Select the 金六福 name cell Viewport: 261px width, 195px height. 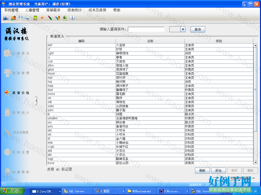(150, 139)
